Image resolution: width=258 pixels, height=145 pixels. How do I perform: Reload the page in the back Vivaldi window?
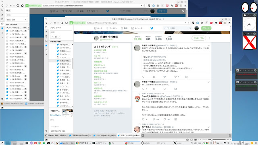coord(18,6)
